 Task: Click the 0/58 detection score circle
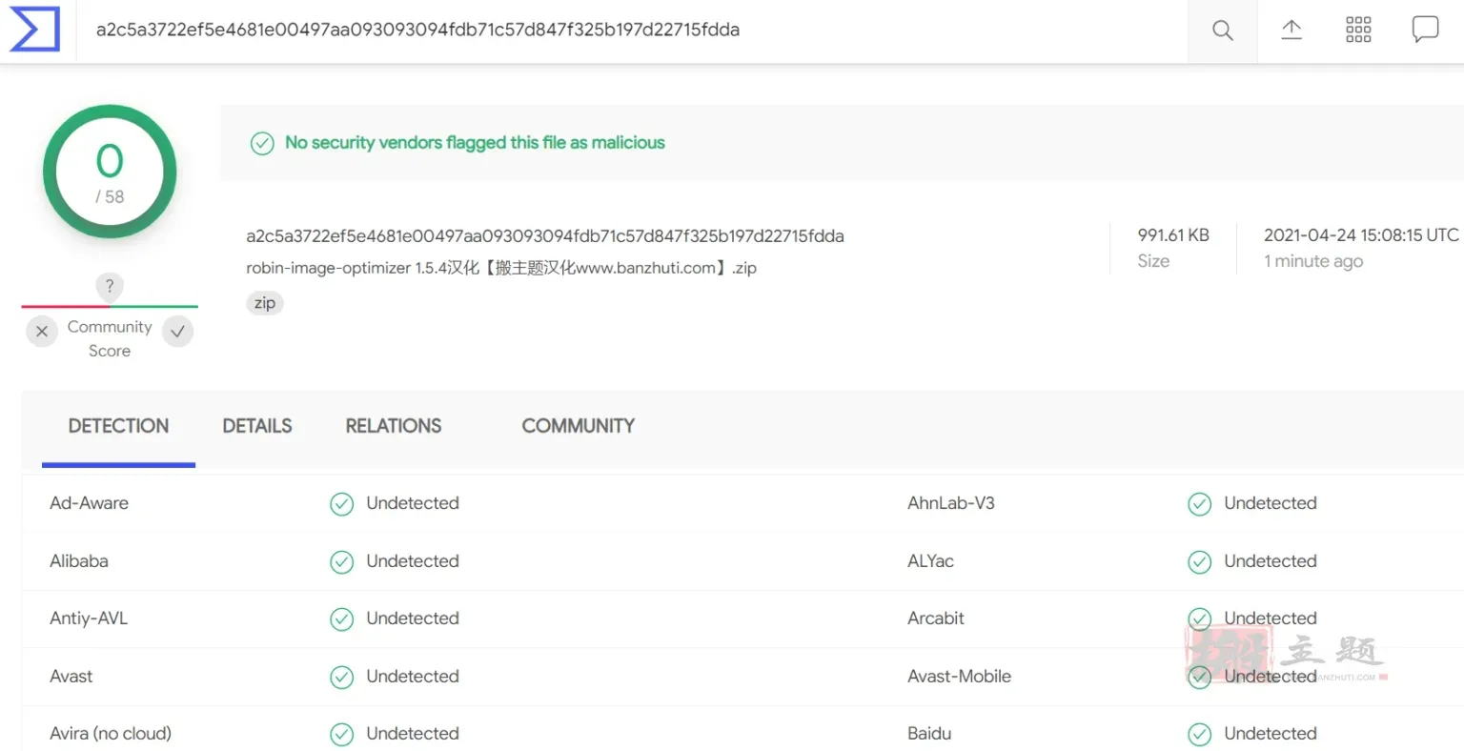(110, 173)
